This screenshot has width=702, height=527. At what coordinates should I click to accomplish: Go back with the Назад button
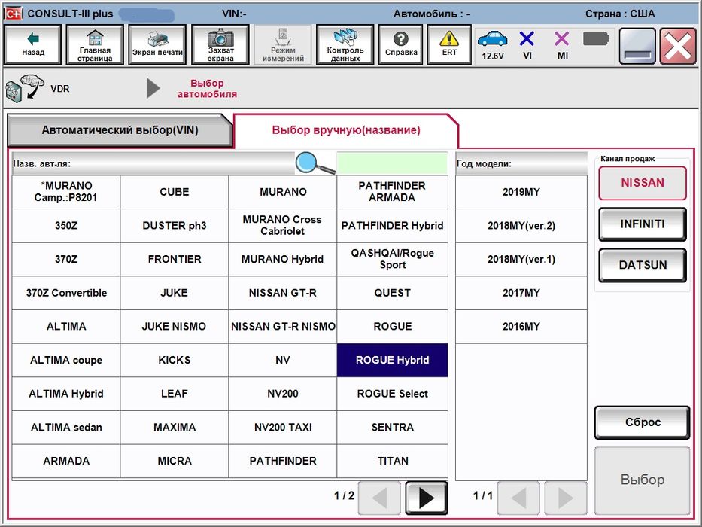coord(32,45)
